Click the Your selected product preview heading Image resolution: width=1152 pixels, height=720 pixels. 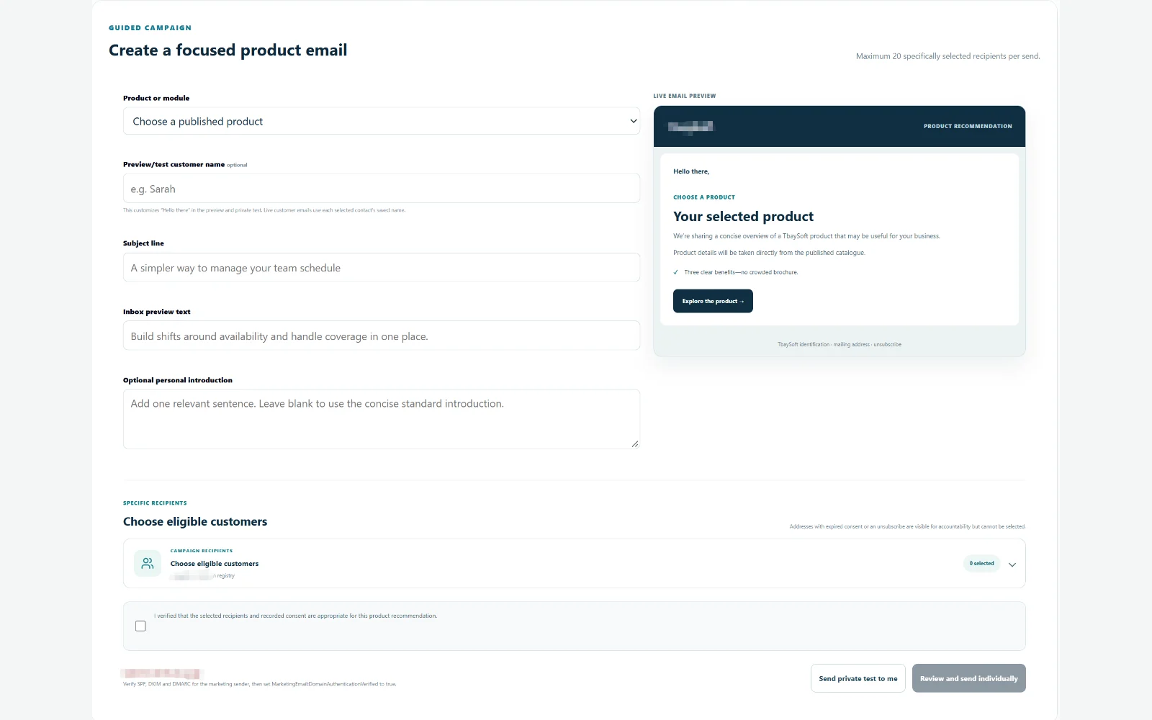click(743, 217)
